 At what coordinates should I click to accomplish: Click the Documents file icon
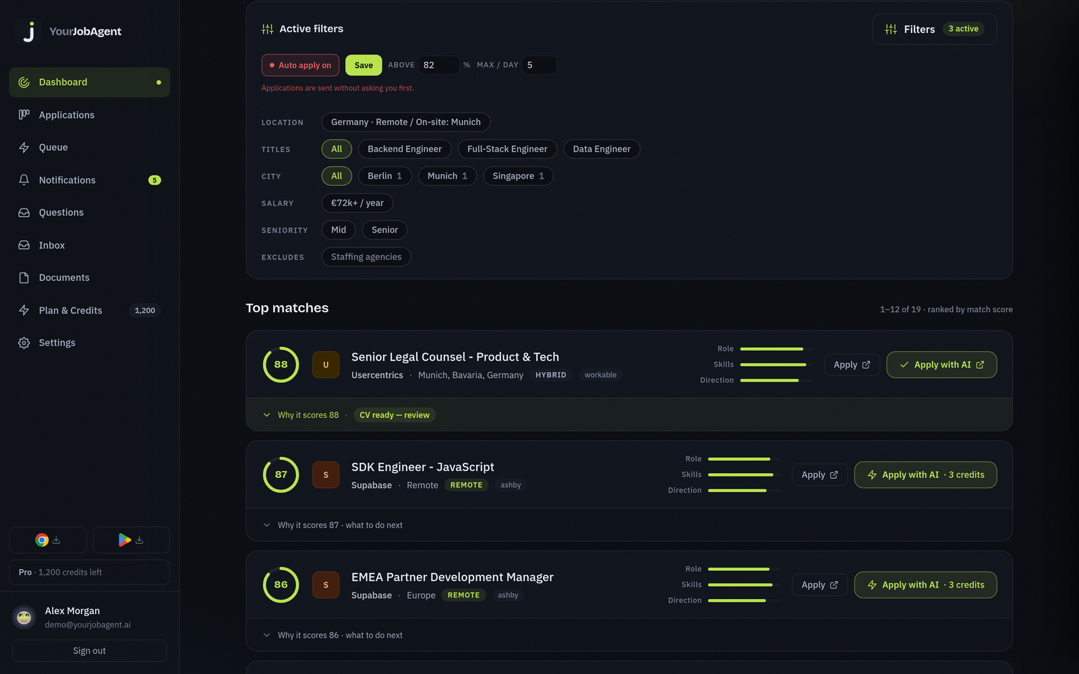coord(24,278)
